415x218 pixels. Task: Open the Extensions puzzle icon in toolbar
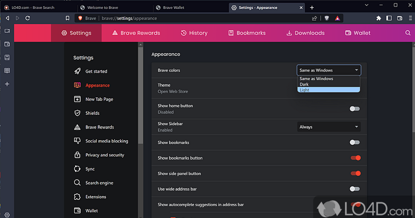tap(379, 18)
